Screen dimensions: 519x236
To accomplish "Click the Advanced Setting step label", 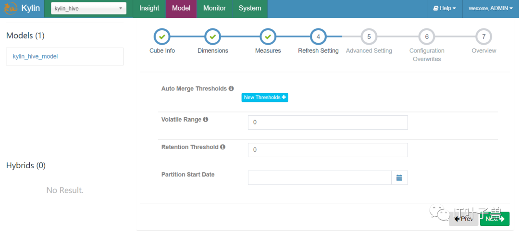I will coord(369,51).
